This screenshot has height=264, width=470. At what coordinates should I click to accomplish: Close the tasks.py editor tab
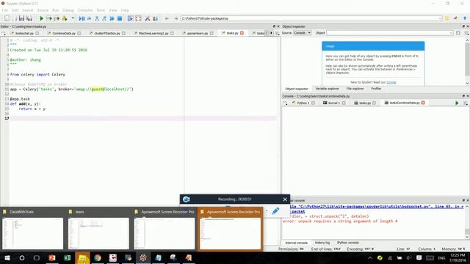click(242, 33)
